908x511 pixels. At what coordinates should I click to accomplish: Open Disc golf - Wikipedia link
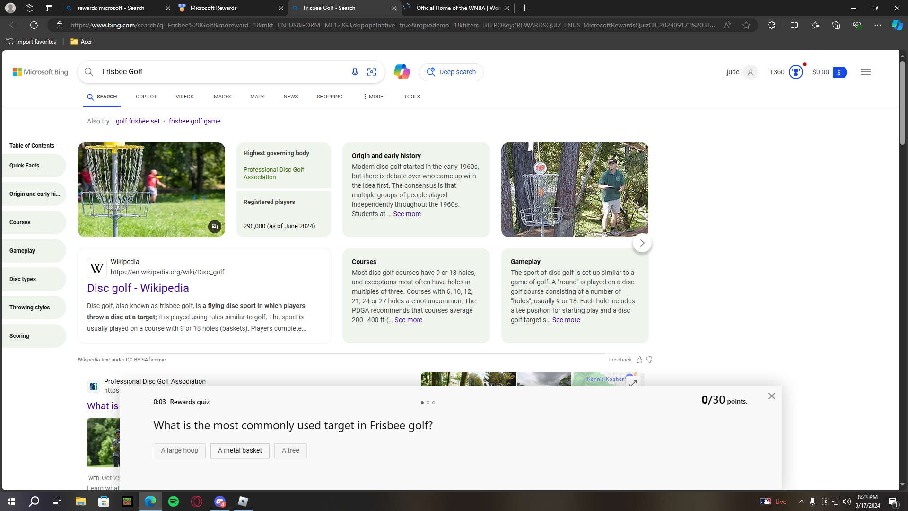138,288
